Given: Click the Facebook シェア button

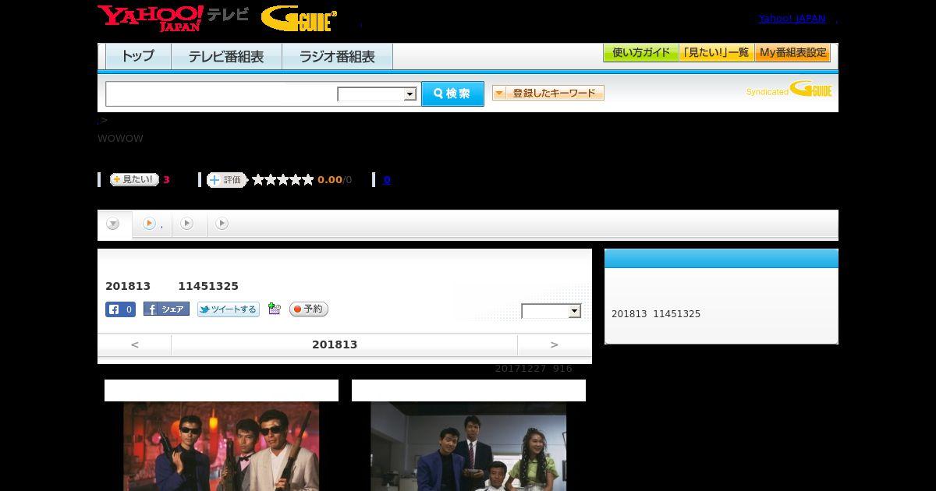Looking at the screenshot, I should tap(166, 309).
